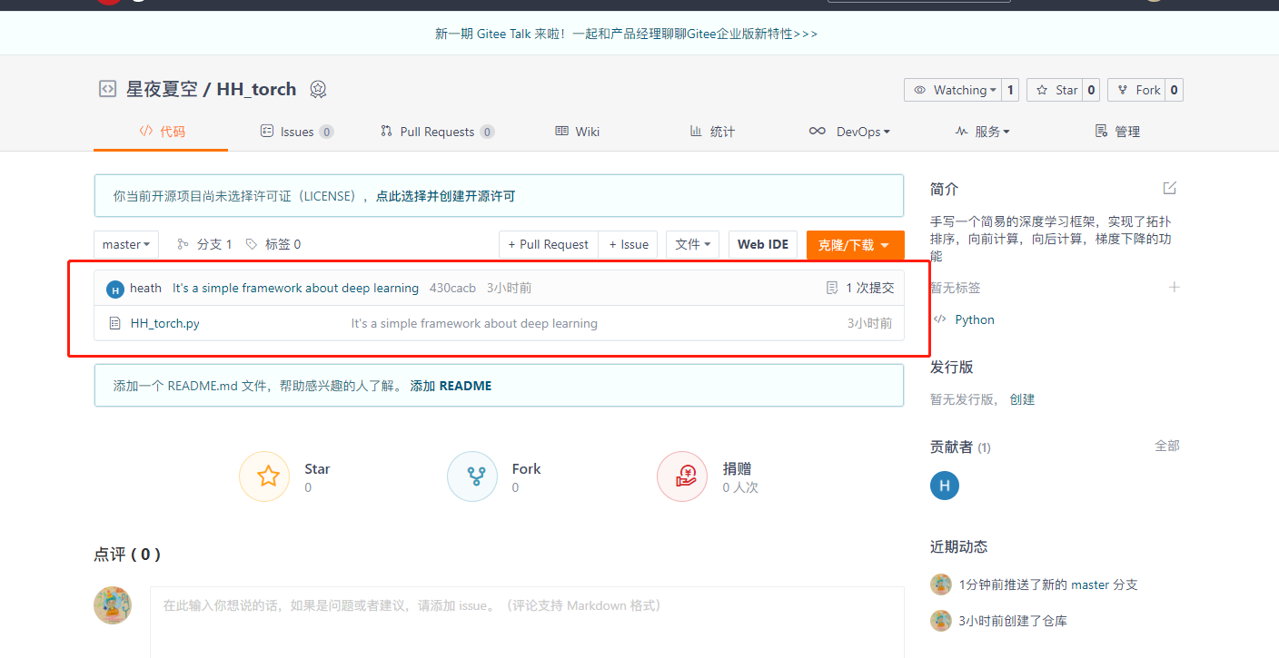This screenshot has width=1279, height=658.
Task: Open the 管理 tab
Action: click(1117, 132)
